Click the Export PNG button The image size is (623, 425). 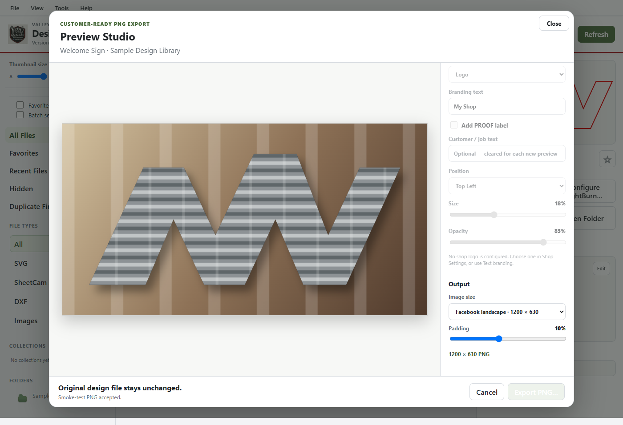pyautogui.click(x=536, y=392)
